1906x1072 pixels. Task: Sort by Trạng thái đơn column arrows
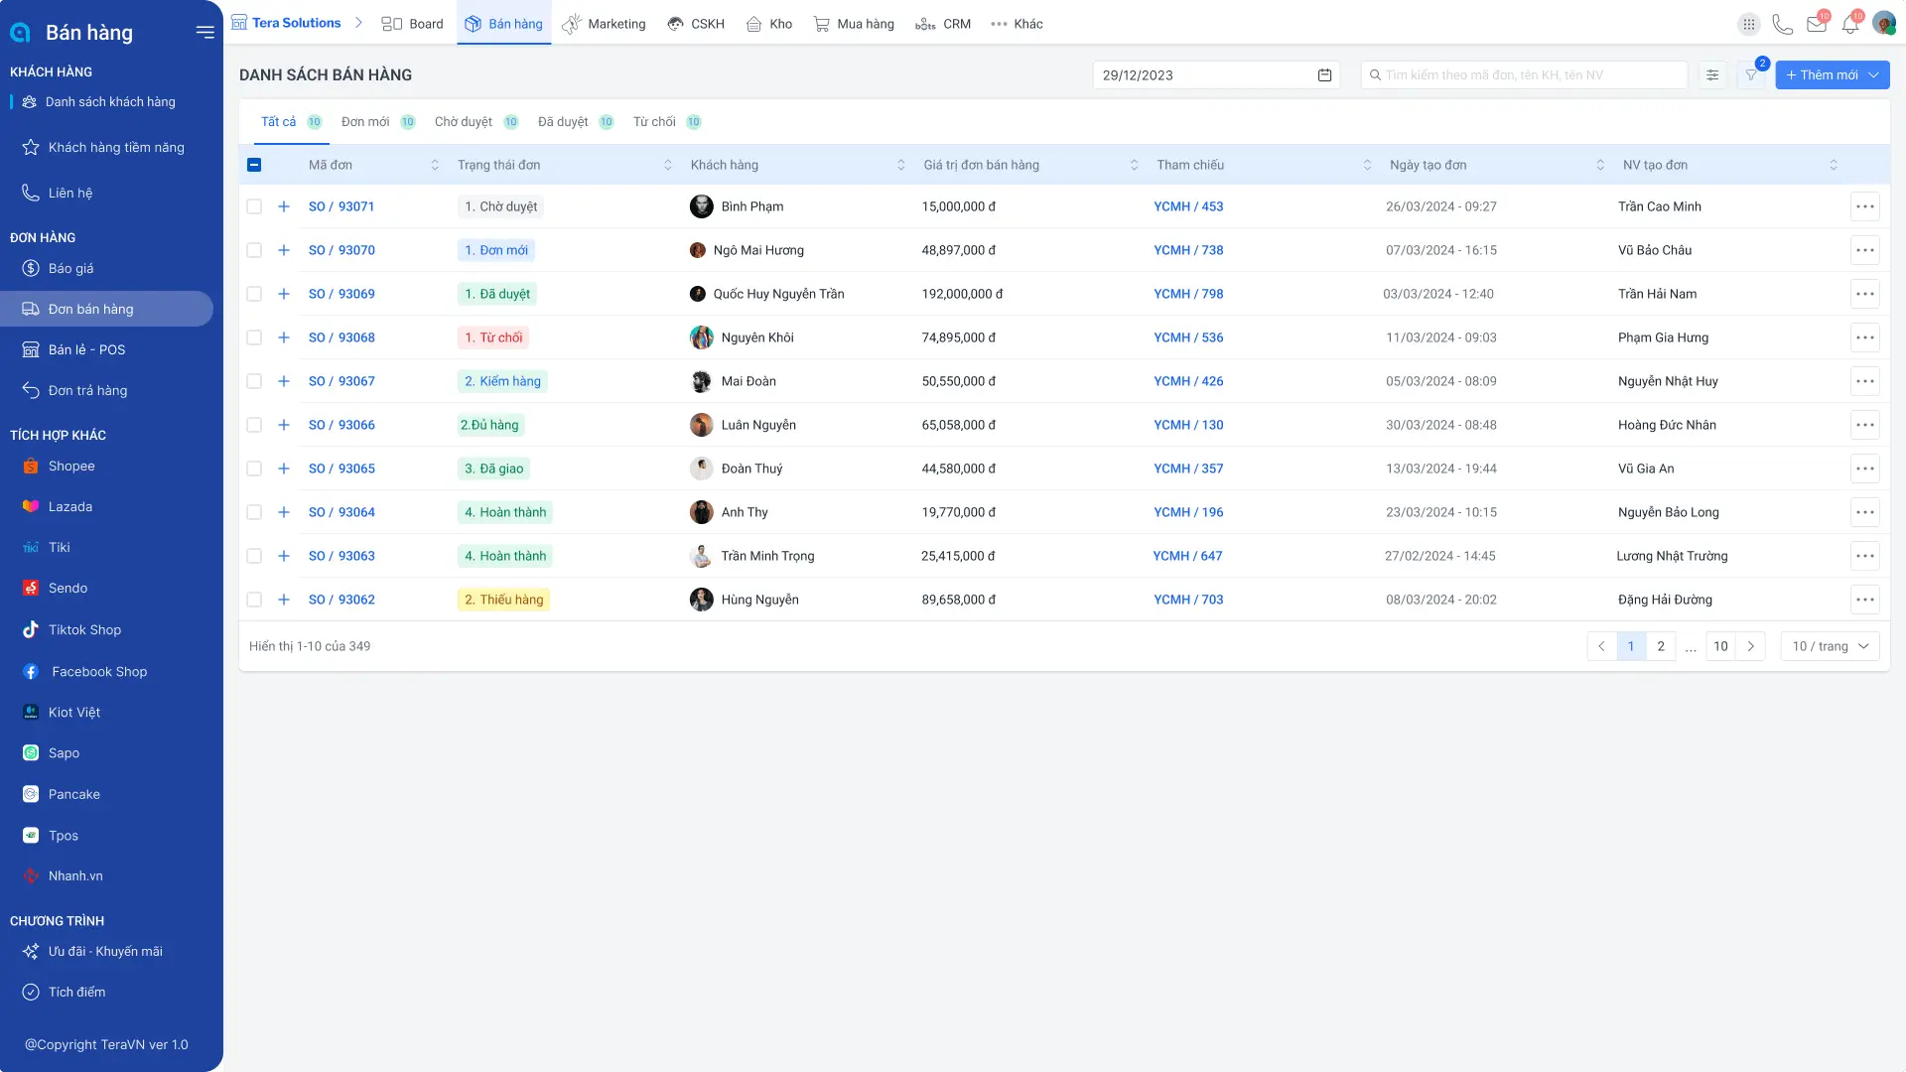point(668,165)
